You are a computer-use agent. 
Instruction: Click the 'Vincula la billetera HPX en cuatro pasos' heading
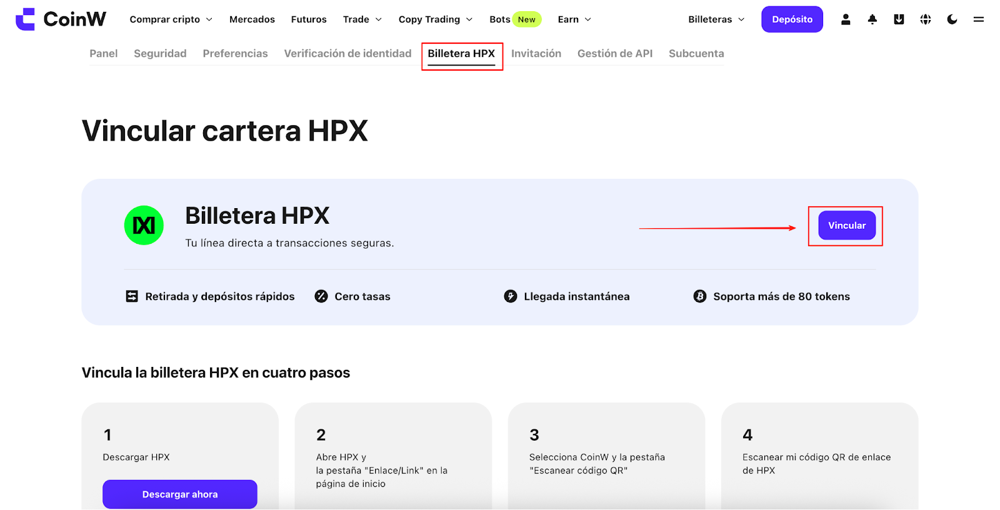pos(216,373)
